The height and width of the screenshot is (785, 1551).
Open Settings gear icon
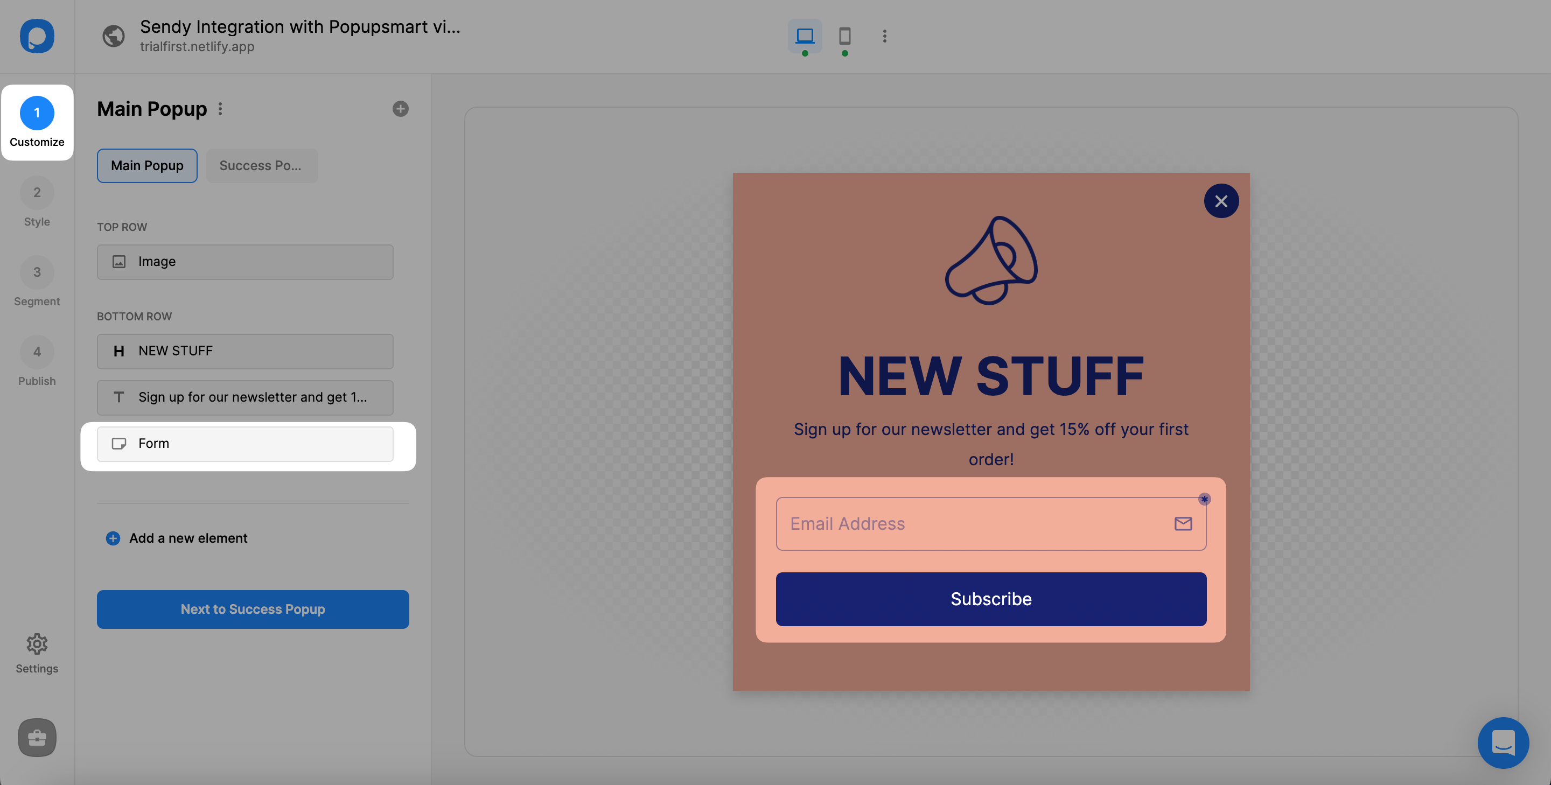pos(37,644)
